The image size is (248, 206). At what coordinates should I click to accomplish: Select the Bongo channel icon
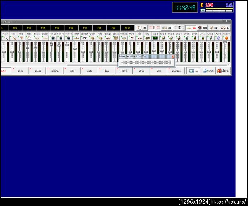click(x=108, y=38)
